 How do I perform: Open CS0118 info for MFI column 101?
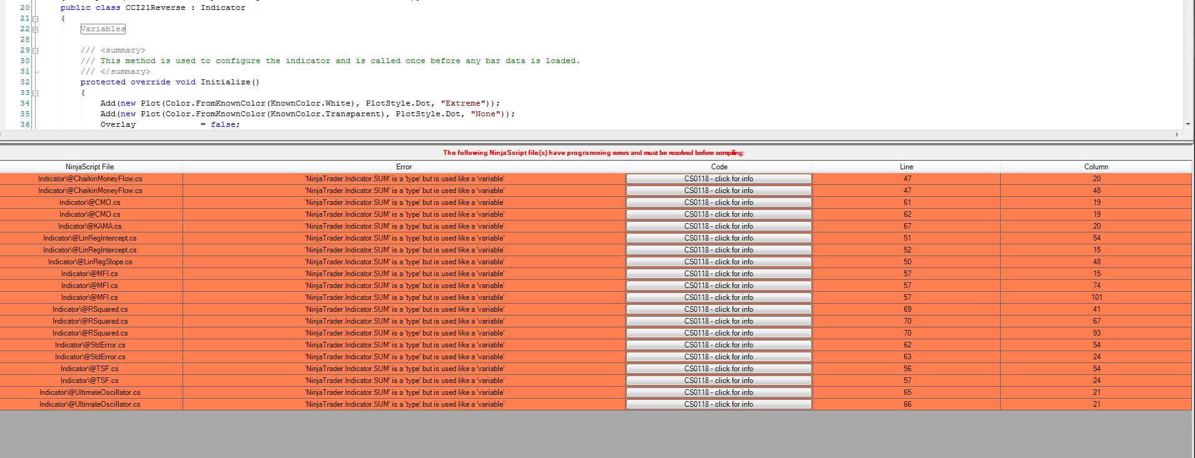(719, 297)
